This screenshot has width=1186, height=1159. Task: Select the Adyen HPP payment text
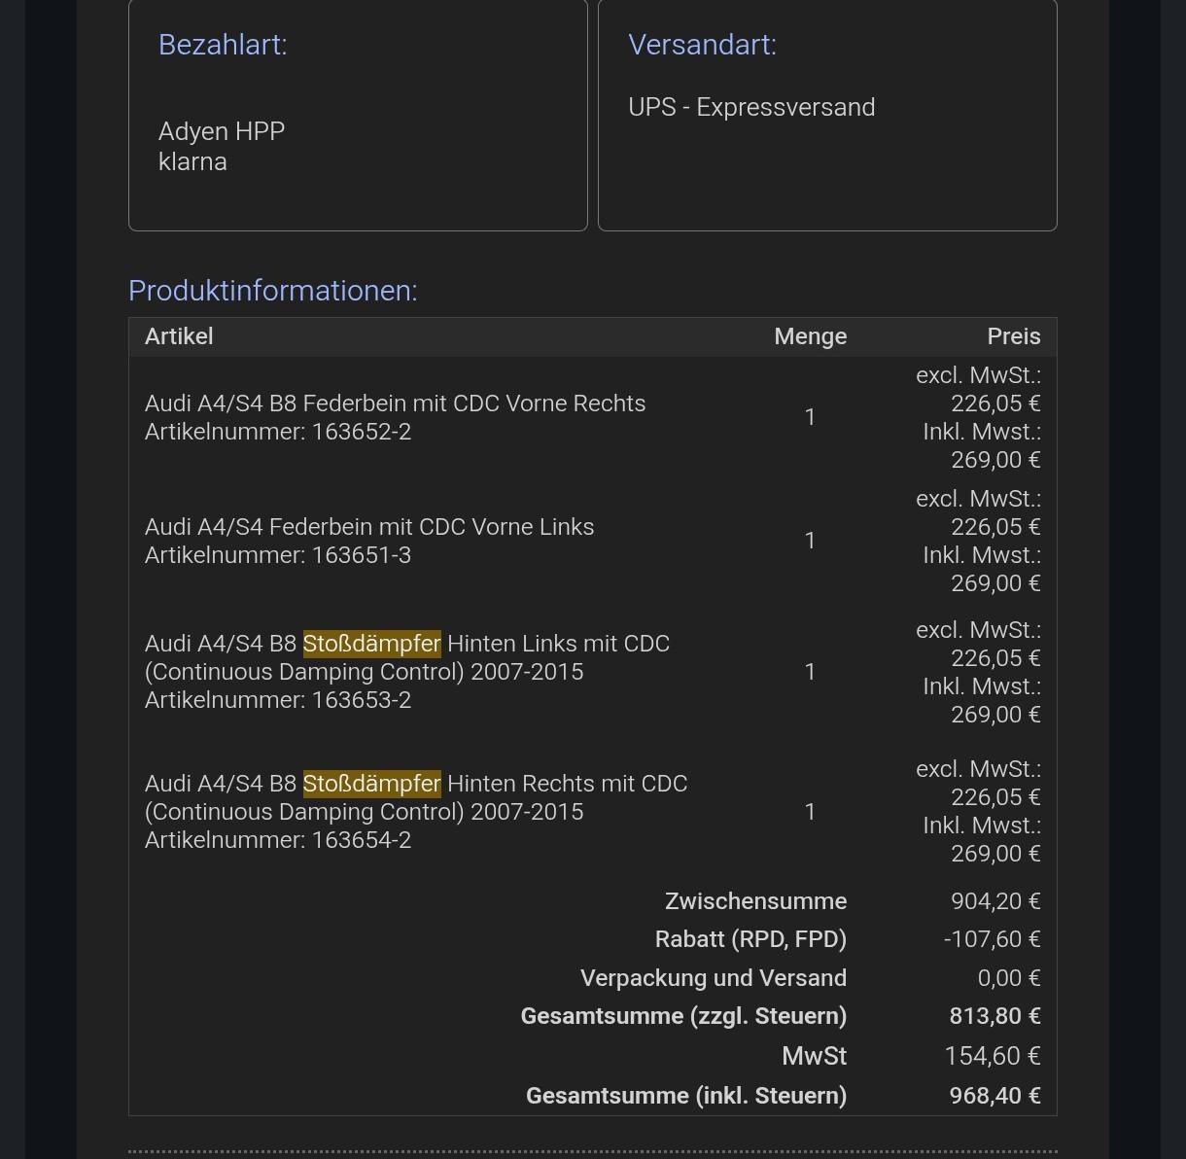(x=222, y=131)
